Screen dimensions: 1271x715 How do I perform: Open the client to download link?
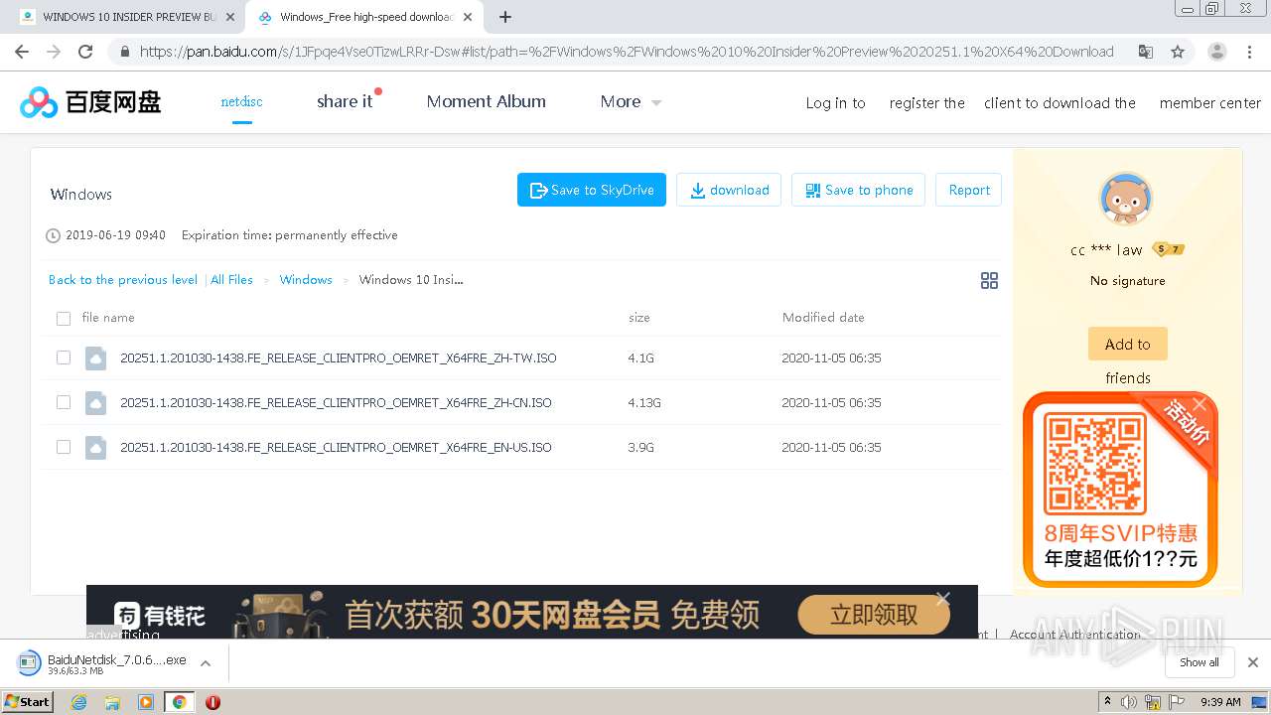(1059, 103)
